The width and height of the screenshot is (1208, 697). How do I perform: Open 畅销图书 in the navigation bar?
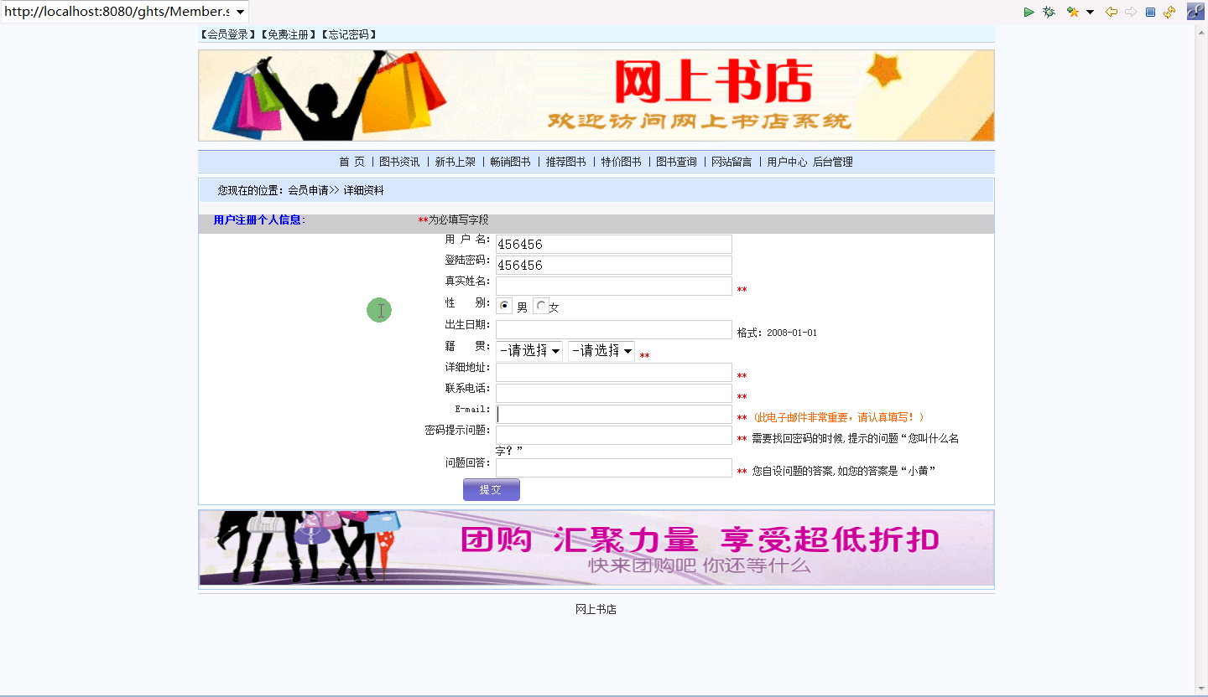coord(510,162)
